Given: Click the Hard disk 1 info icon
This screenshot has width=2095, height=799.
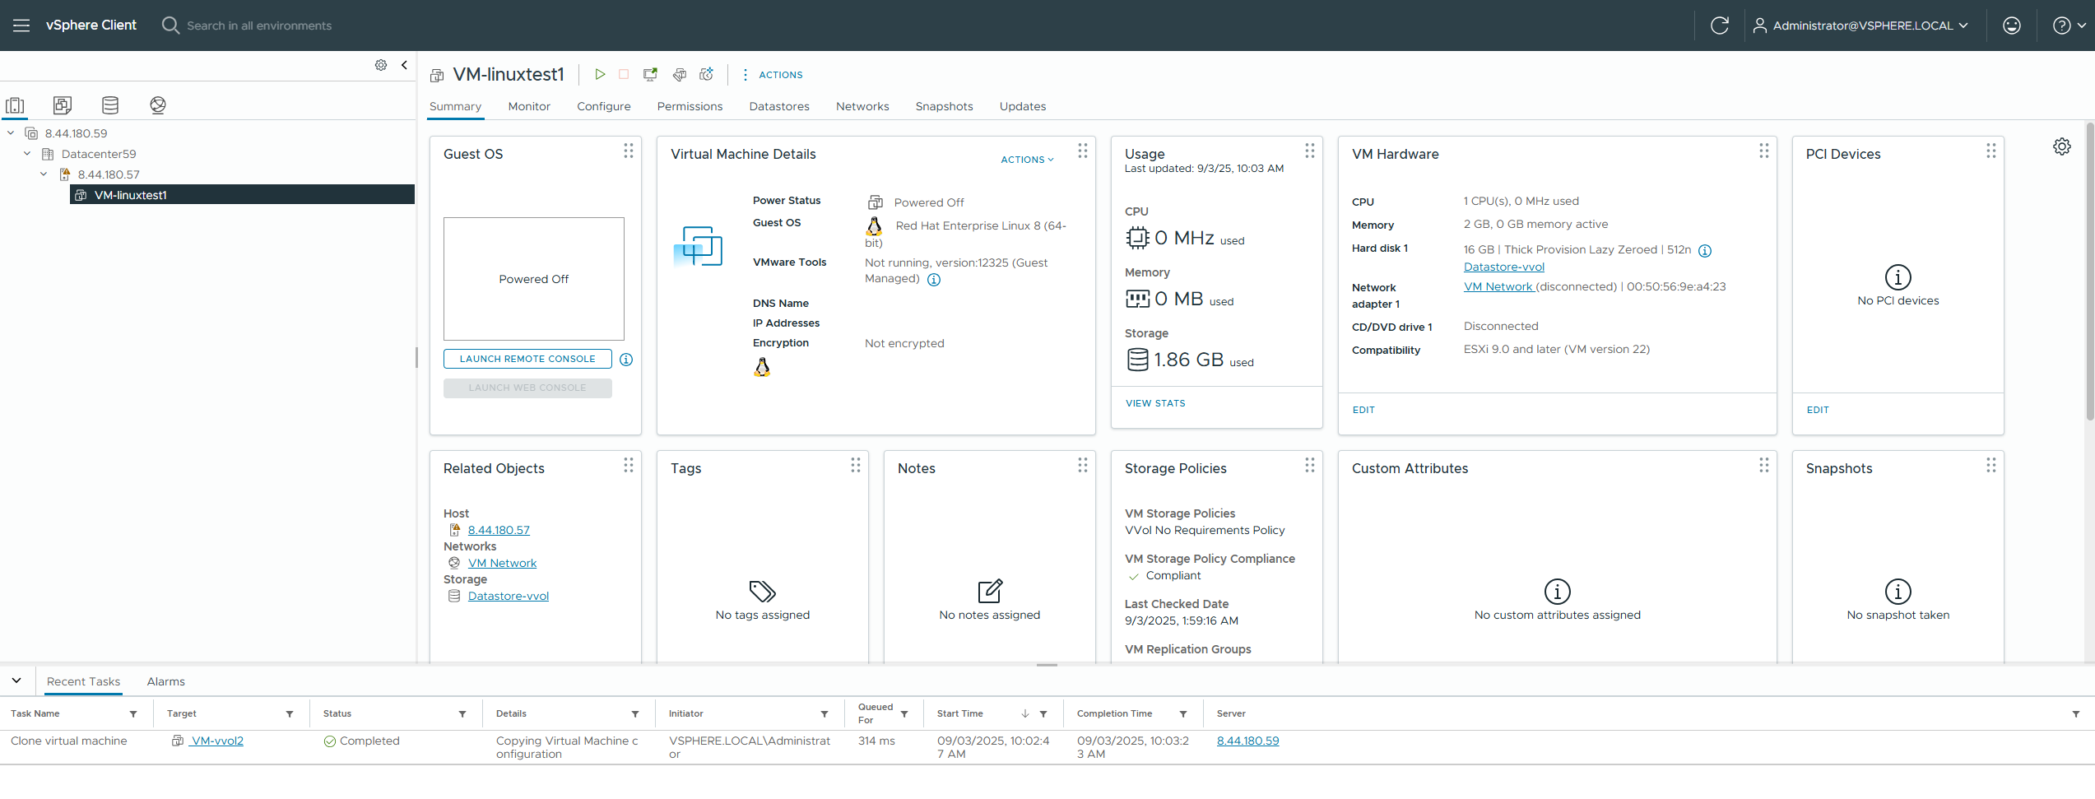Looking at the screenshot, I should coord(1705,251).
